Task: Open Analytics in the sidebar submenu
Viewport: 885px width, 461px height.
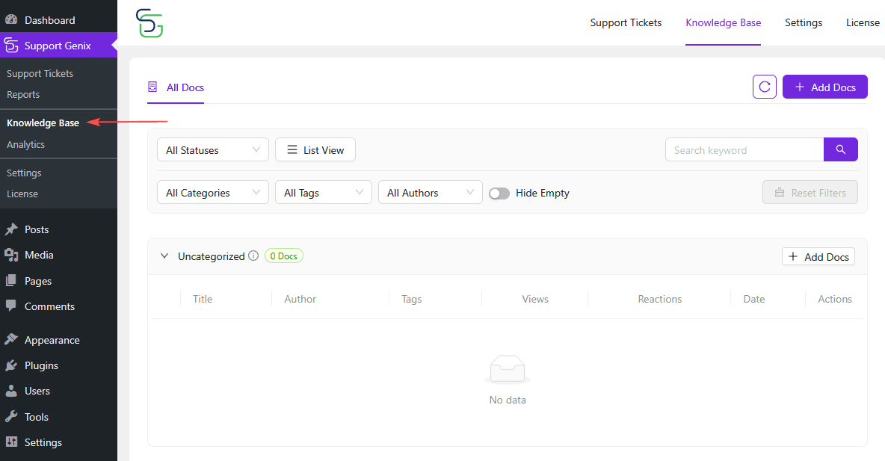Action: 25,144
